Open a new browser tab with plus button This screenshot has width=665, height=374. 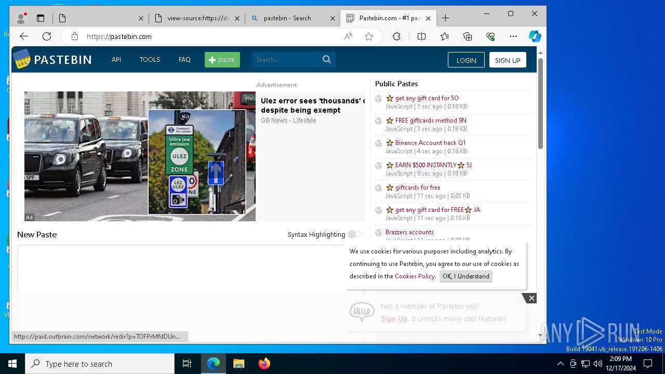445,18
